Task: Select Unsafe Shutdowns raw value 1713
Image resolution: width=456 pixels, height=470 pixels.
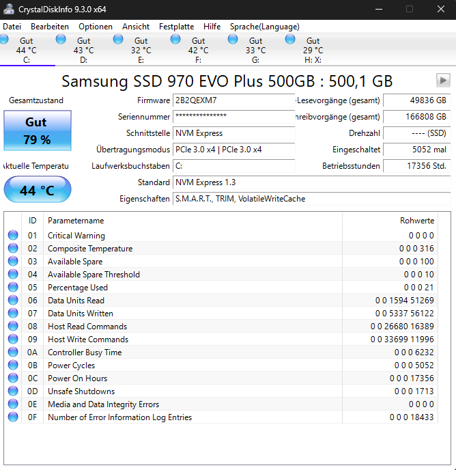Action: coord(414,391)
